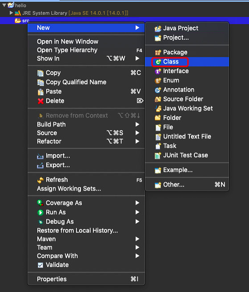Select the src folder in tree
The width and height of the screenshot is (249, 292).
[26, 20]
